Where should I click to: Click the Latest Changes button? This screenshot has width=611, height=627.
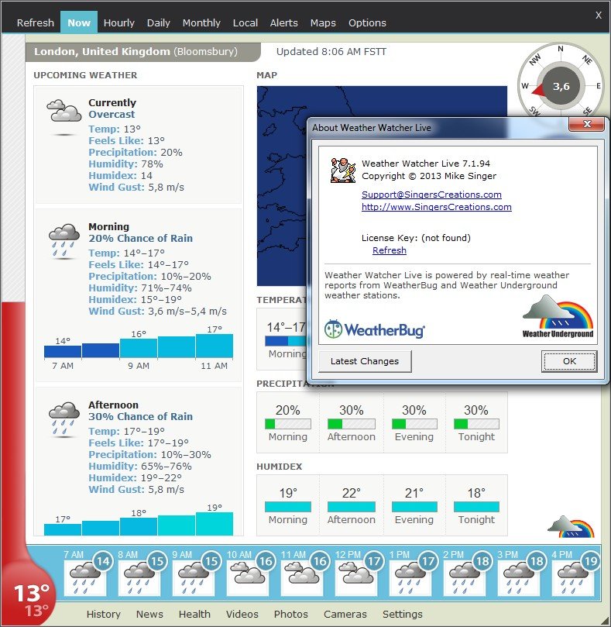[x=365, y=361]
